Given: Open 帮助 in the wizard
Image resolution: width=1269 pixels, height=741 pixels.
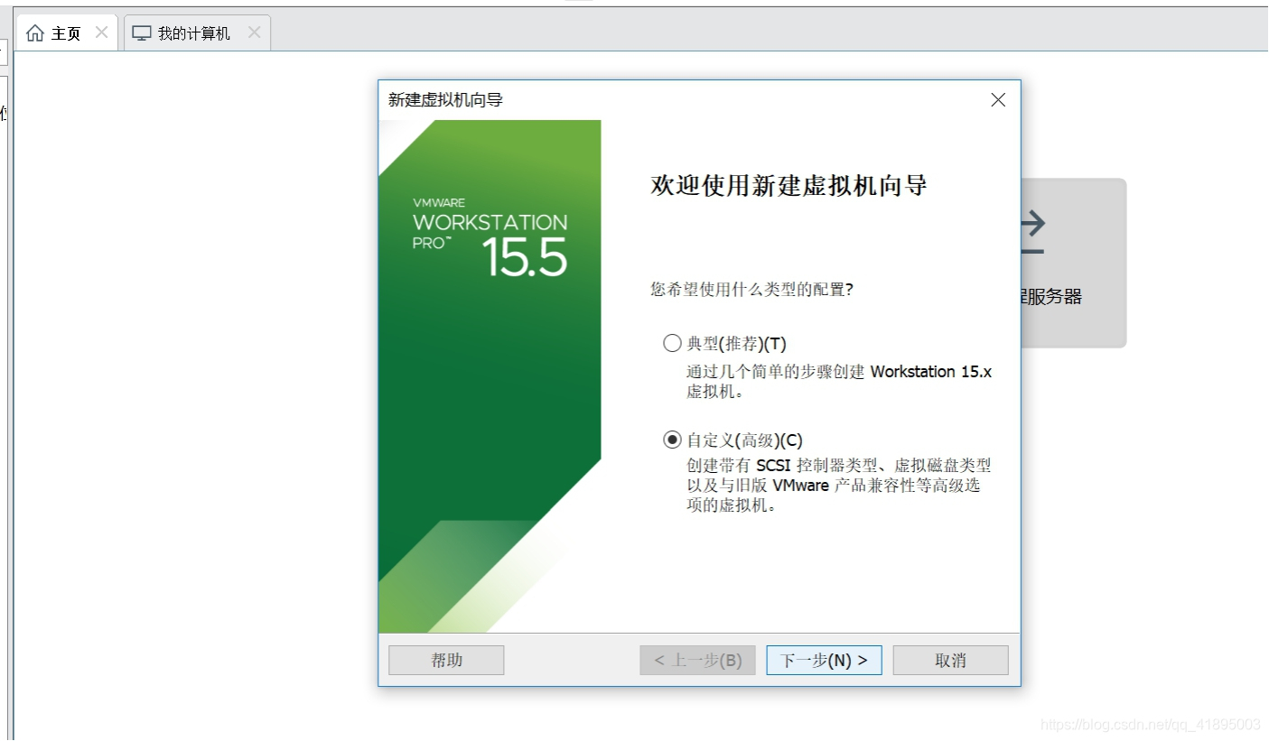Looking at the screenshot, I should click(x=446, y=660).
